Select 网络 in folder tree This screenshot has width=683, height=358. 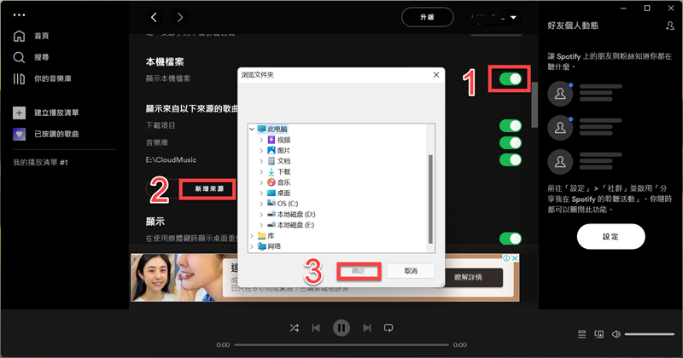coord(274,246)
